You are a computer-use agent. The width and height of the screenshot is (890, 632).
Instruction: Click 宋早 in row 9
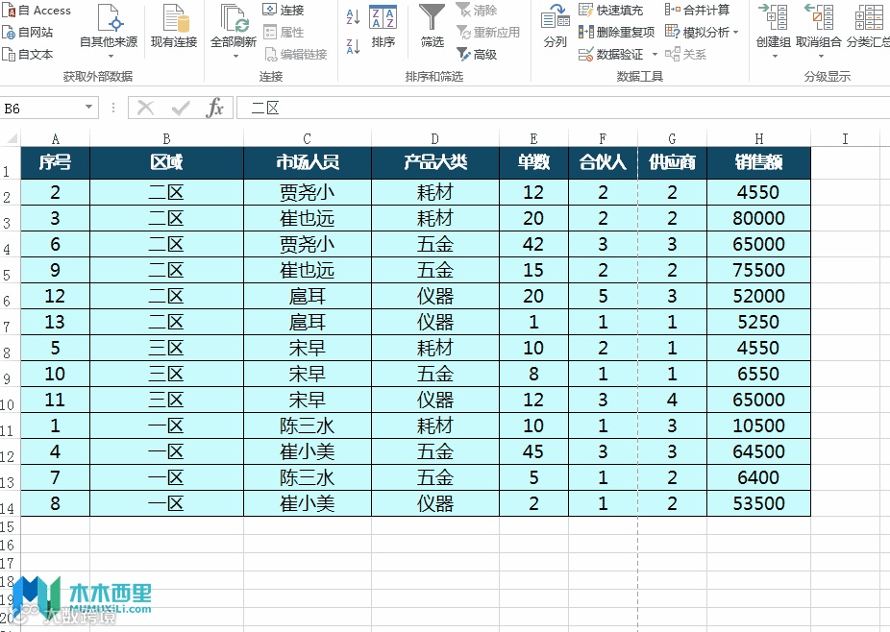[307, 374]
